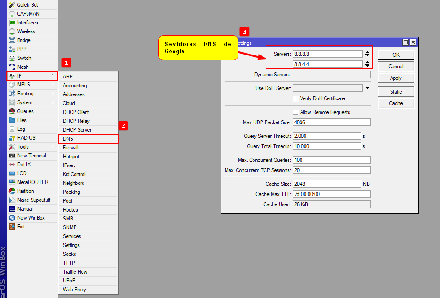The image size is (440, 298).
Task: Expand the Use DoH Server dropdown
Action: (x=367, y=88)
